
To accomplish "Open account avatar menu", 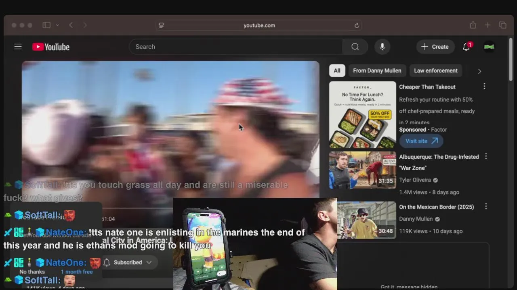I will point(489,47).
